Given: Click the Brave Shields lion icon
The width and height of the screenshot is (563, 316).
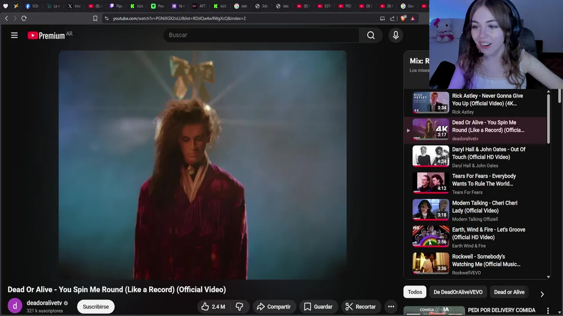Looking at the screenshot, I should coord(403,18).
